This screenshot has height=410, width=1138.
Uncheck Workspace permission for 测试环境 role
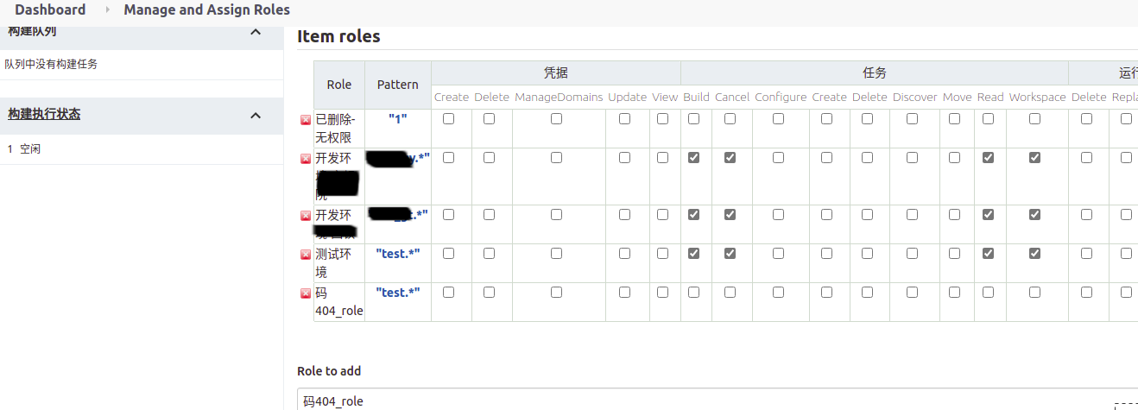[x=1034, y=254]
